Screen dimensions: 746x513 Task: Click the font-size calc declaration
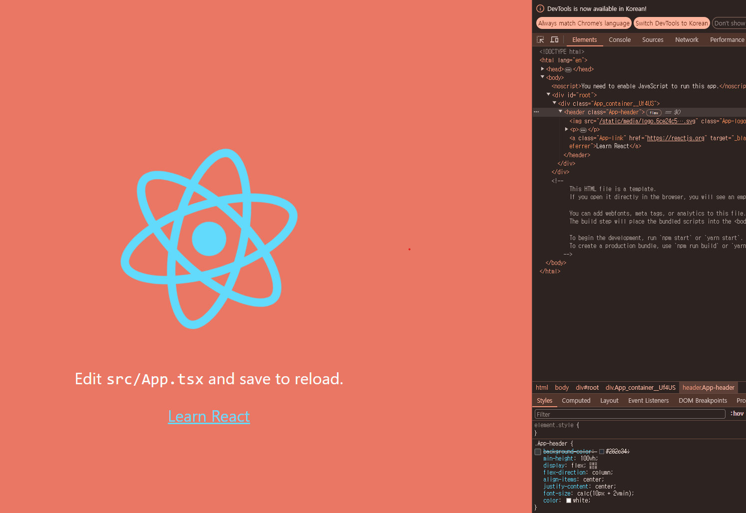pyautogui.click(x=589, y=493)
